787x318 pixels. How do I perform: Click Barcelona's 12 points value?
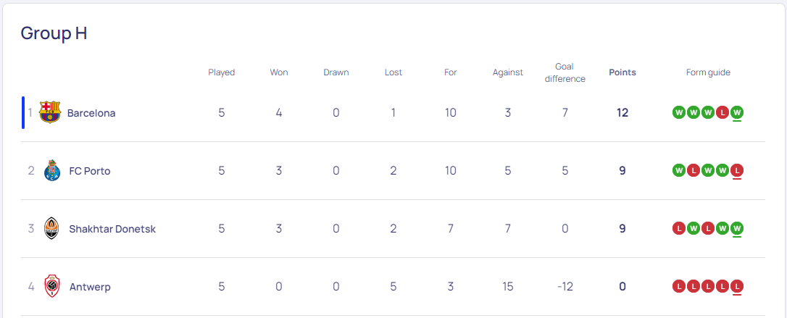tap(622, 112)
